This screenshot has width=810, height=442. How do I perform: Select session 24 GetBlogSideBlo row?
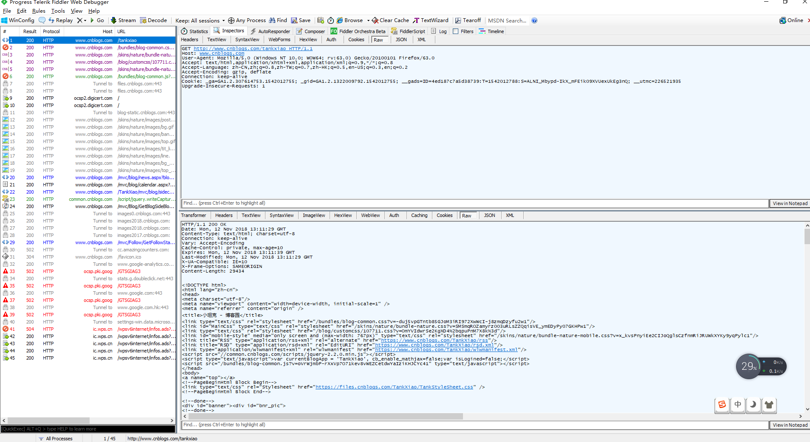tap(88, 206)
